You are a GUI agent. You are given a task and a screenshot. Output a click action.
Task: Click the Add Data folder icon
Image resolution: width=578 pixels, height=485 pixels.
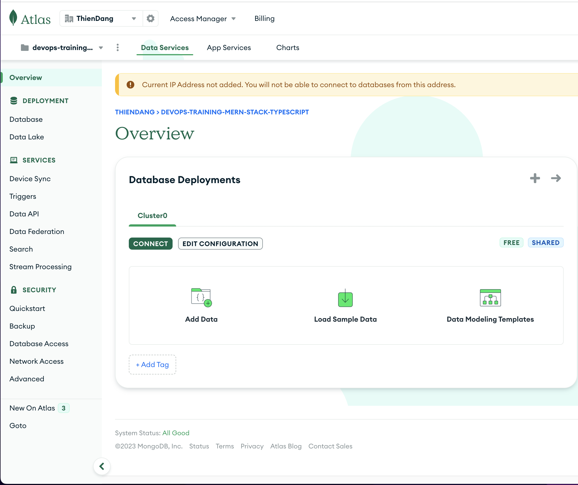point(201,297)
